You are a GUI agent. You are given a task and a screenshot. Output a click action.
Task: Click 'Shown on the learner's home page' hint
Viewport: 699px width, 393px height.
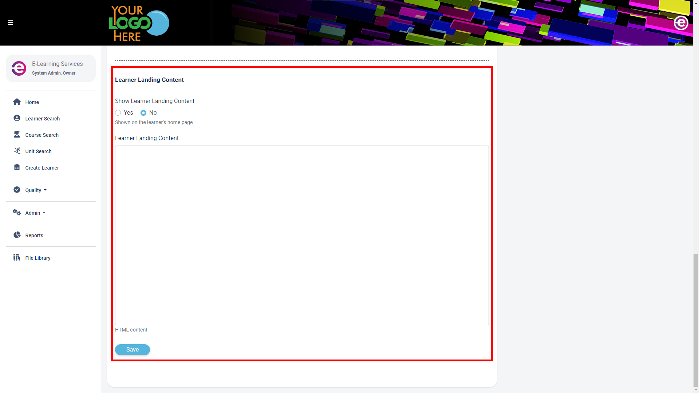(154, 123)
